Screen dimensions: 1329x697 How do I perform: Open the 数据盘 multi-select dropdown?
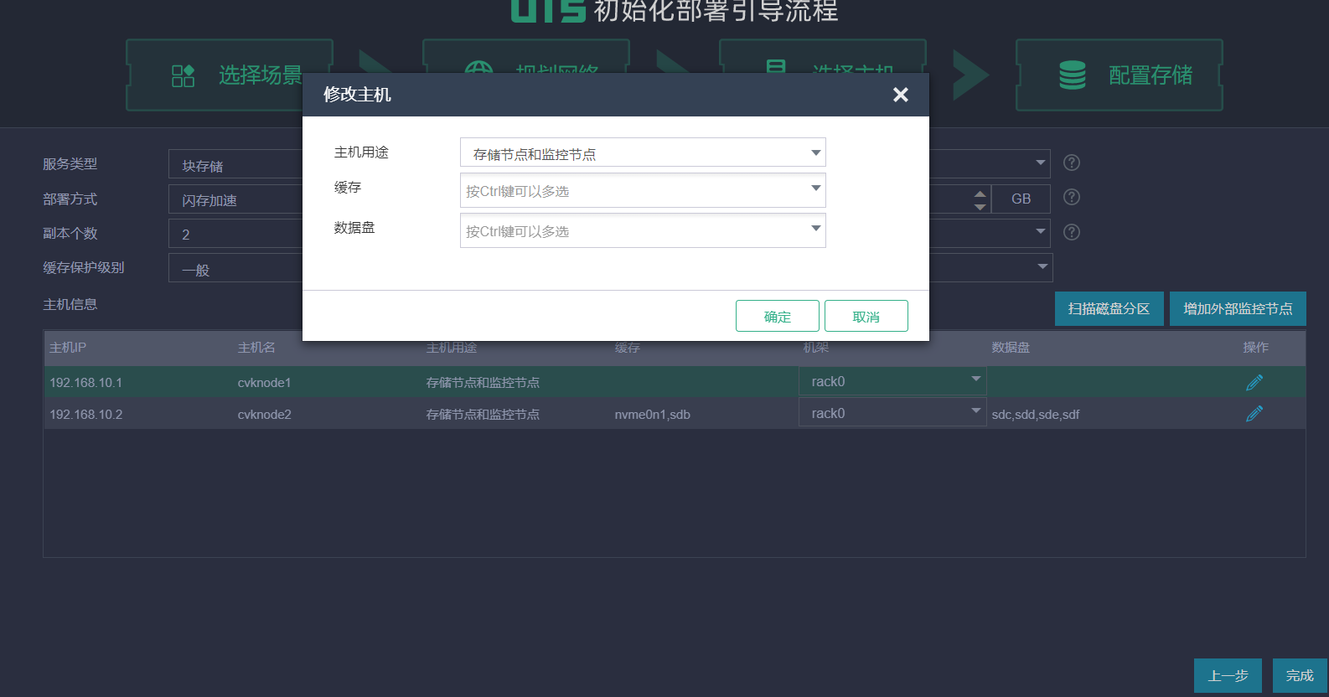coord(643,230)
